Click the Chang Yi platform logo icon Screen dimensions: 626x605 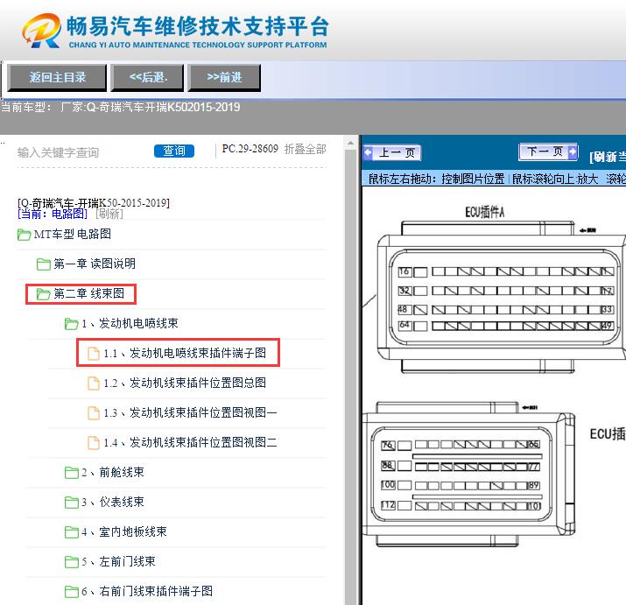click(x=41, y=31)
